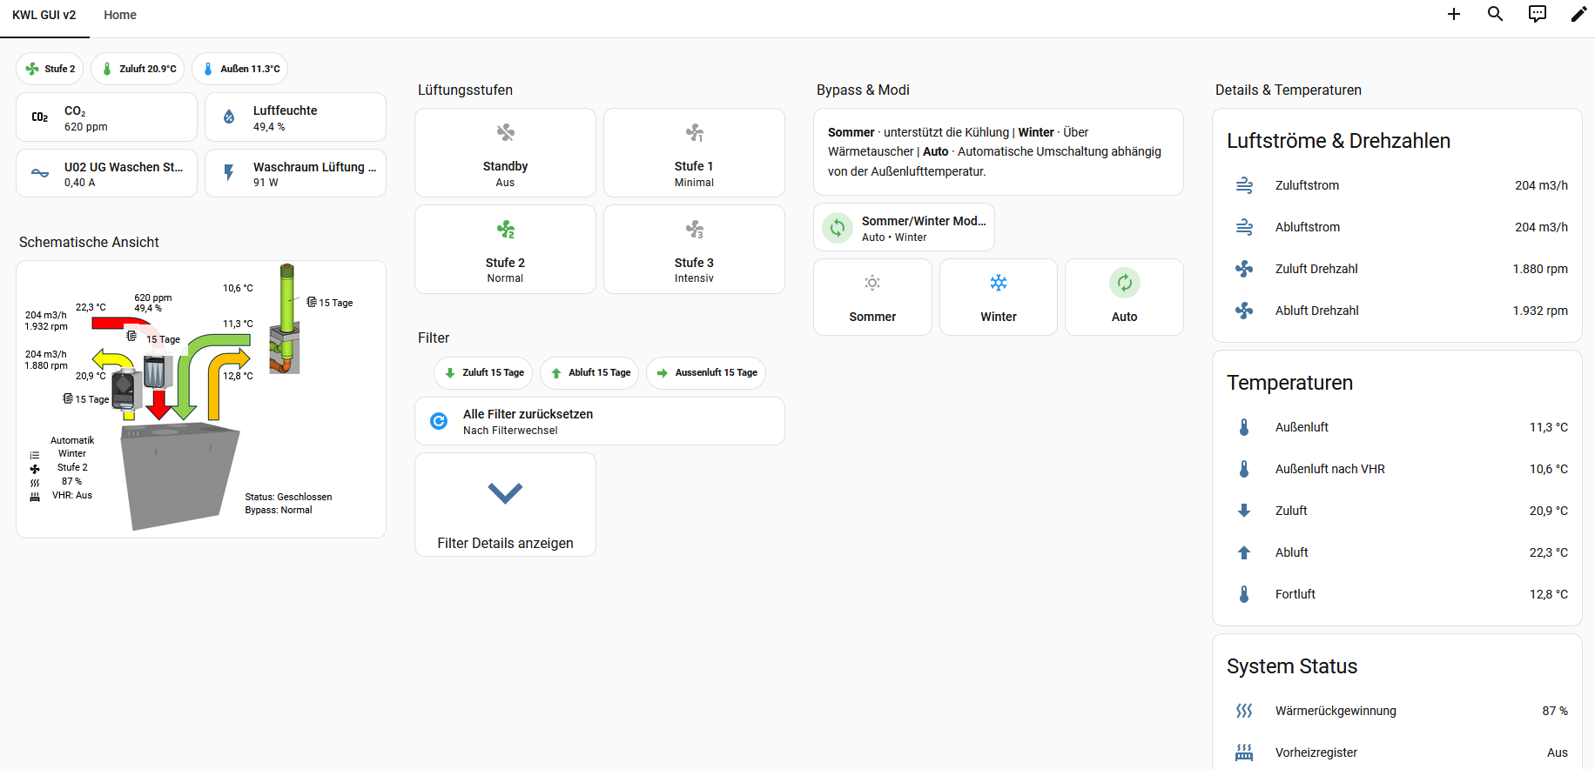
Task: Click the Luftfeuchte water drop icon
Action: pos(229,117)
